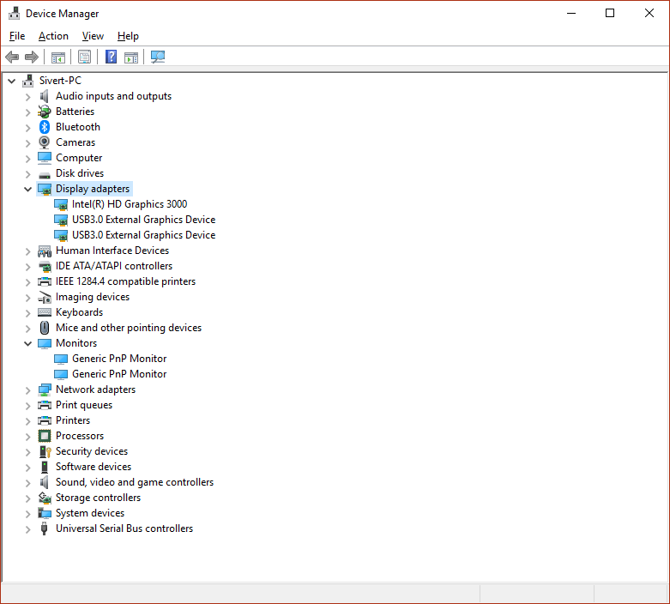
Task: Click the Mice pointing devices icon
Action: [45, 328]
